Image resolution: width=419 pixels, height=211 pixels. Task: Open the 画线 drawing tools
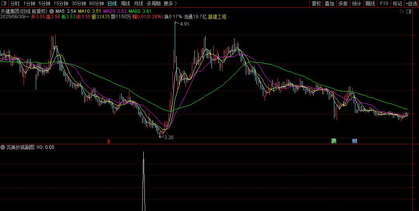click(370, 3)
